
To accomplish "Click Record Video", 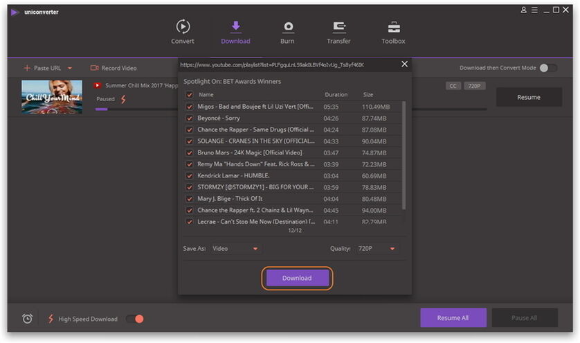I will coord(114,68).
